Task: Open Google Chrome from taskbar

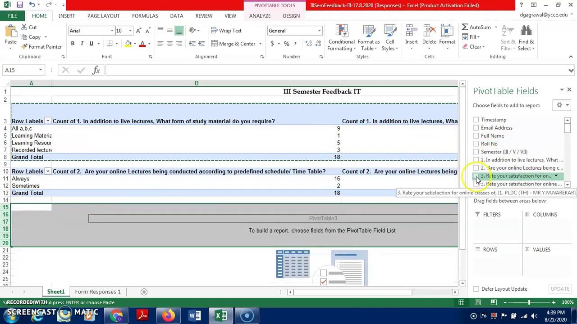Action: coord(117,315)
